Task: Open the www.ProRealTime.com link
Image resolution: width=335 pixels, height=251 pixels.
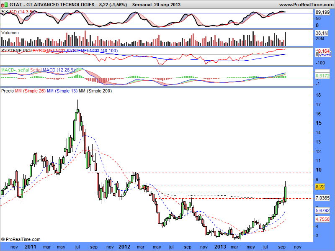Action: [306, 5]
